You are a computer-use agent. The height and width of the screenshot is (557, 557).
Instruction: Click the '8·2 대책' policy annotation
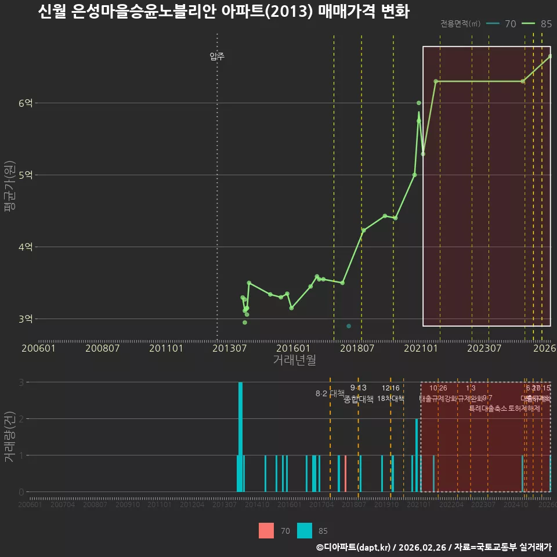[330, 393]
